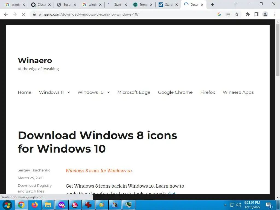Open the notification action center
This screenshot has width=280, height=210.
[x=269, y=205]
